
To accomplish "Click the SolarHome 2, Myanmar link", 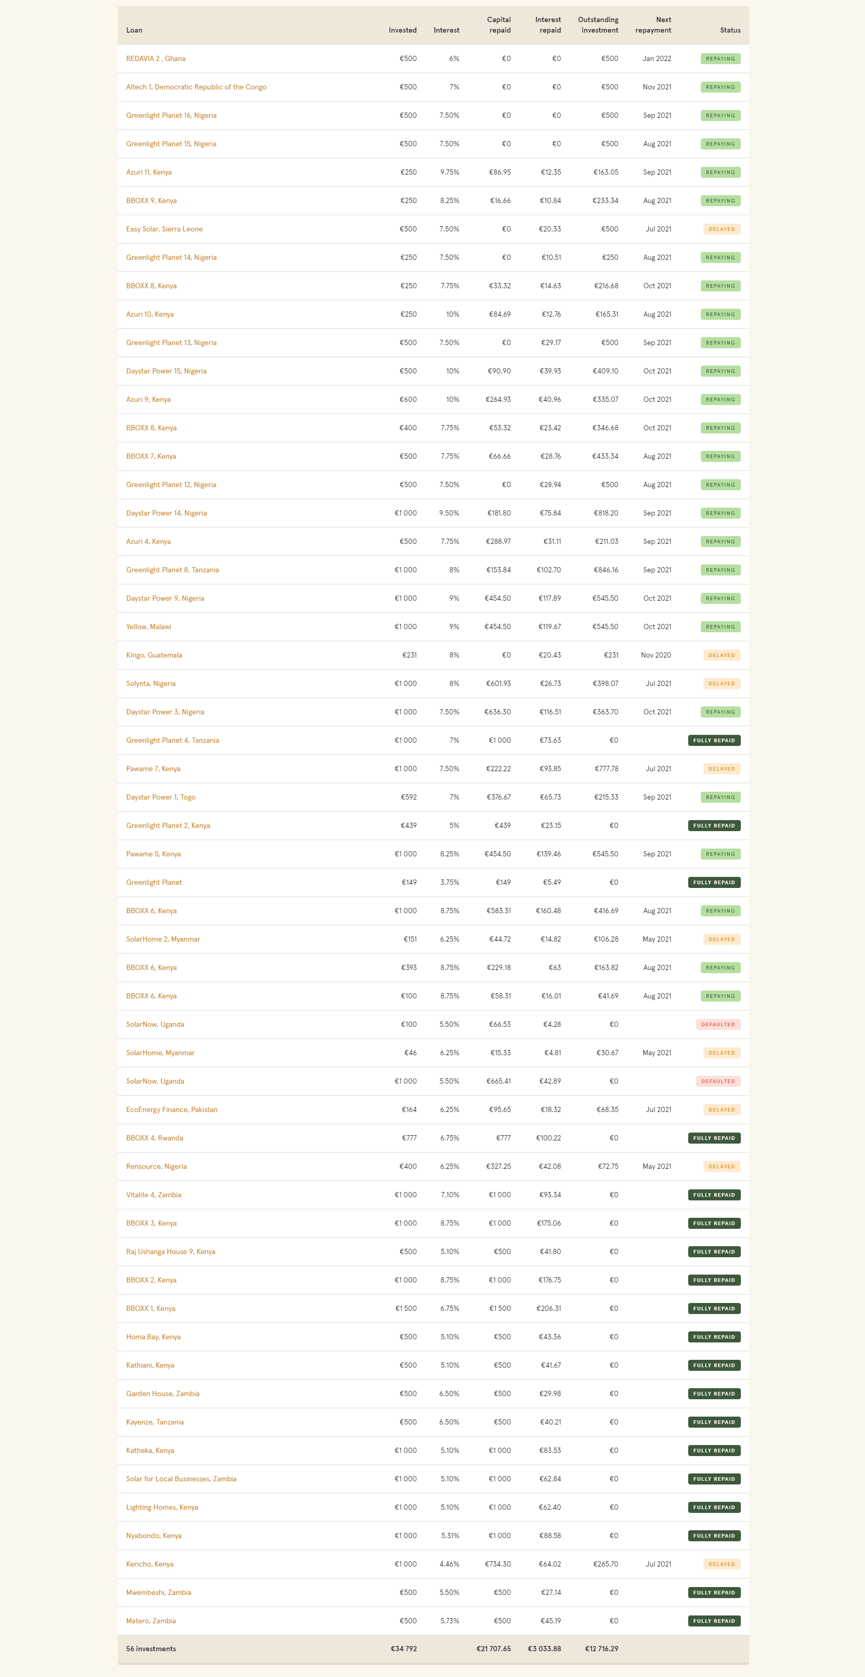I will (163, 939).
